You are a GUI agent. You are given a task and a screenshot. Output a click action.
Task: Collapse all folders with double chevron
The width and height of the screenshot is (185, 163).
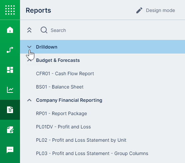(x=29, y=30)
